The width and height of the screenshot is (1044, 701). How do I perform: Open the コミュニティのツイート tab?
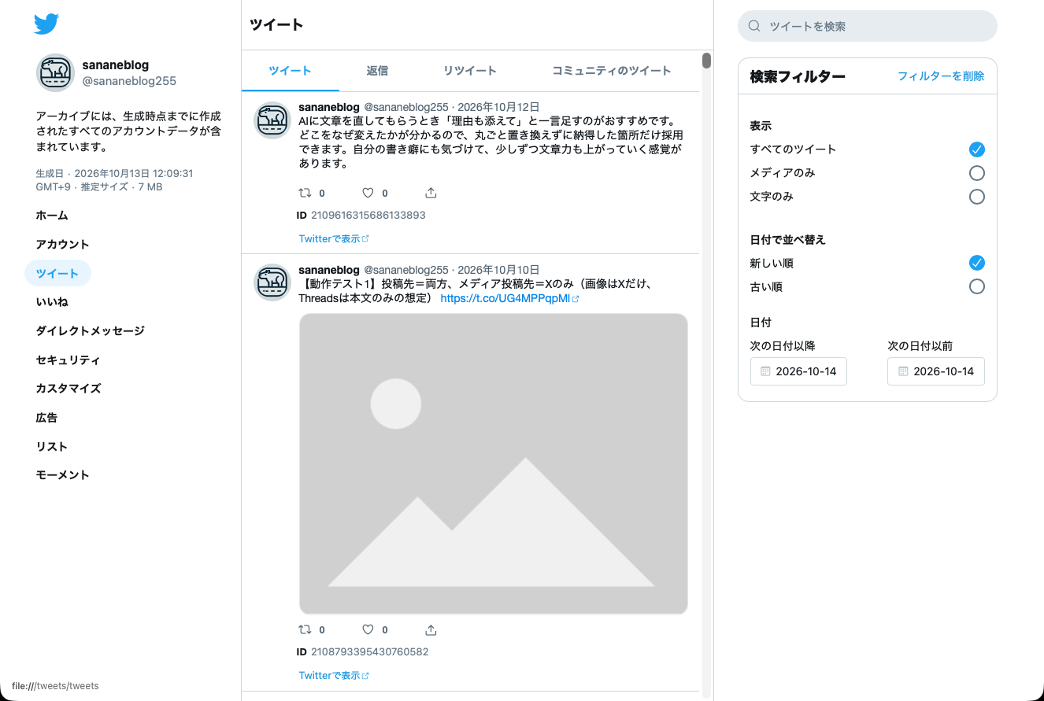612,71
